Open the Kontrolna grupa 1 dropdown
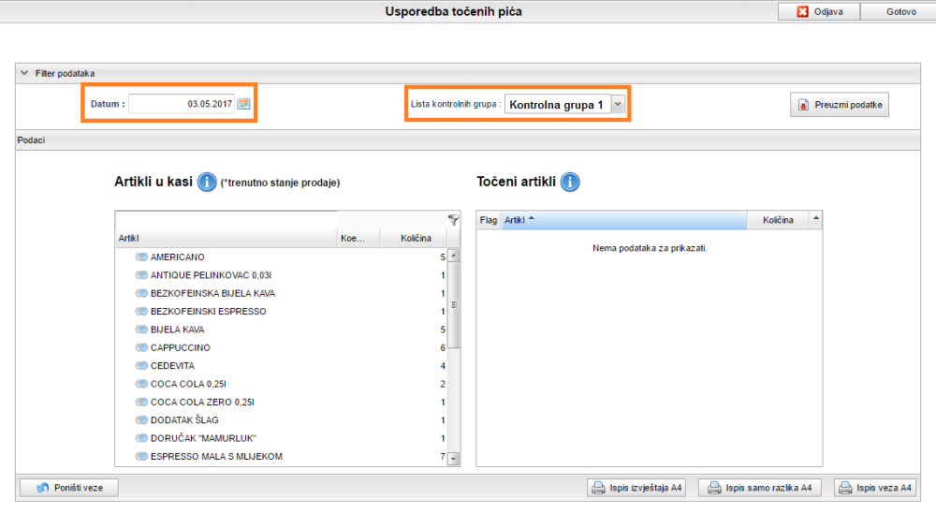Screen dimensions: 936x514 618,105
